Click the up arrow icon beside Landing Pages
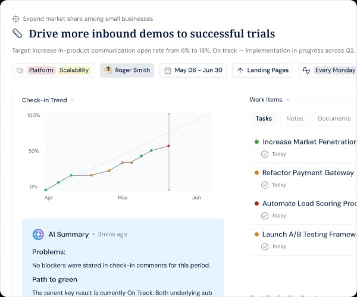 click(240, 70)
